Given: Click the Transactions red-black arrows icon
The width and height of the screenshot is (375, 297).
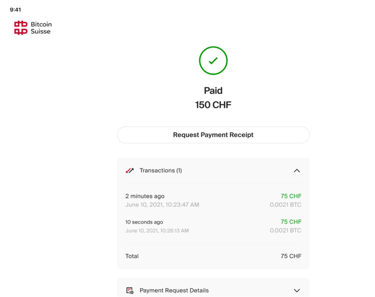Looking at the screenshot, I should point(130,170).
